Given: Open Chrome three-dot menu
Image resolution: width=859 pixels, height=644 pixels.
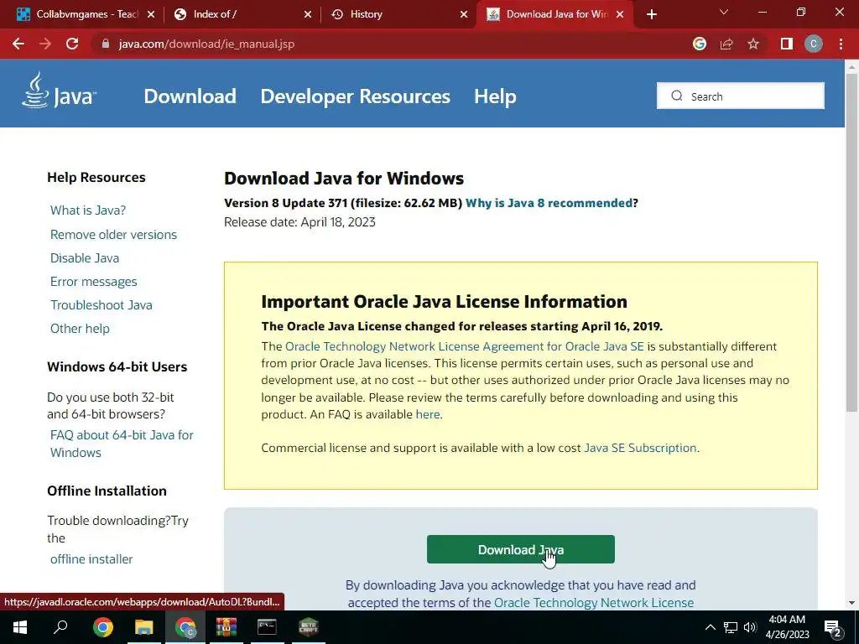Looking at the screenshot, I should pos(841,44).
